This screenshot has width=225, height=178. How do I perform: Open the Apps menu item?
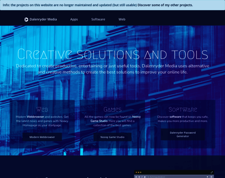(x=74, y=19)
